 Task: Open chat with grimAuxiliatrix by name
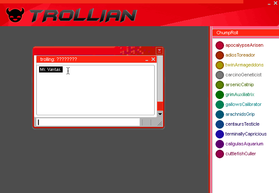pos(243,94)
